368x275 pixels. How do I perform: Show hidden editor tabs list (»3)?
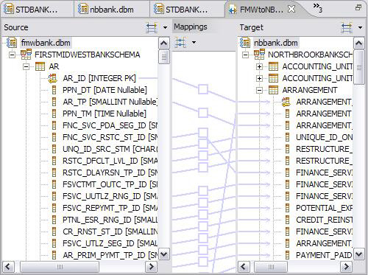(318, 8)
